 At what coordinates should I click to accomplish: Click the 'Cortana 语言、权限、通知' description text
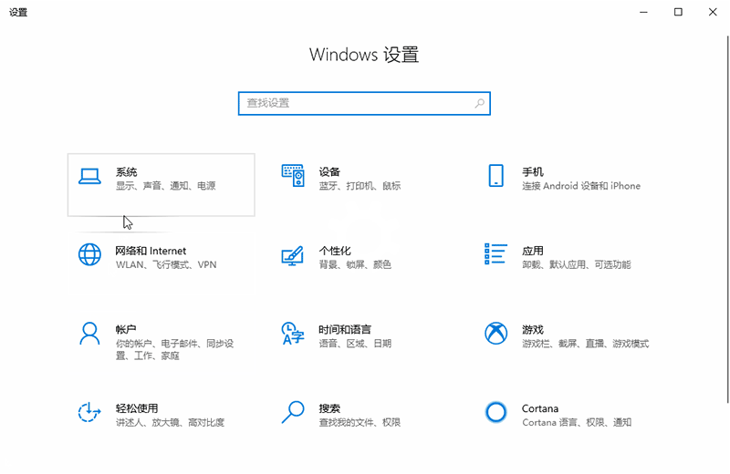[x=576, y=423]
